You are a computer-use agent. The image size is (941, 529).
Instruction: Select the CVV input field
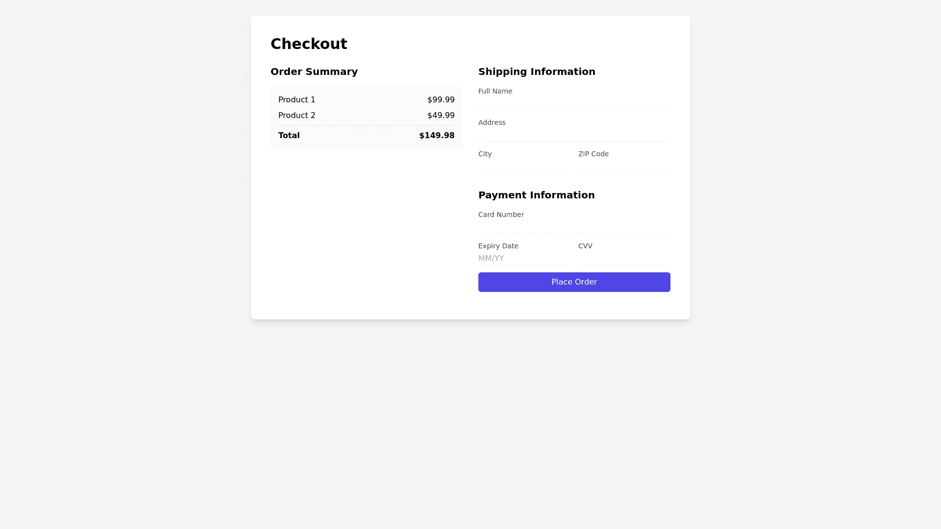(624, 258)
